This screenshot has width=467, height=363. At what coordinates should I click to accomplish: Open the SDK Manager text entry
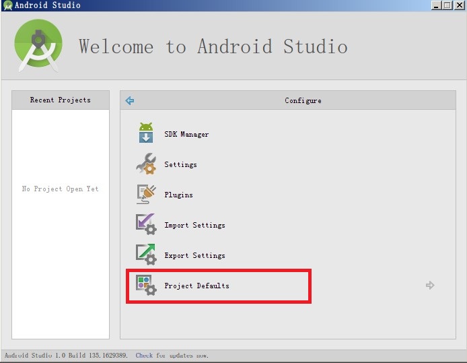tap(186, 135)
